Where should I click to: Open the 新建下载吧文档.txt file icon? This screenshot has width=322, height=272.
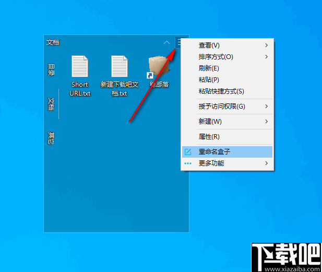[120, 66]
